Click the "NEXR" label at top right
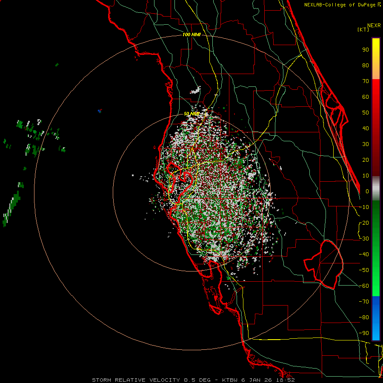 [x=374, y=26]
